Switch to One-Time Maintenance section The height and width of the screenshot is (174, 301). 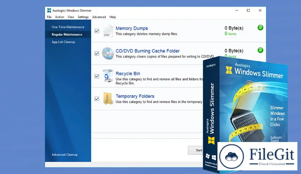pyautogui.click(x=68, y=27)
